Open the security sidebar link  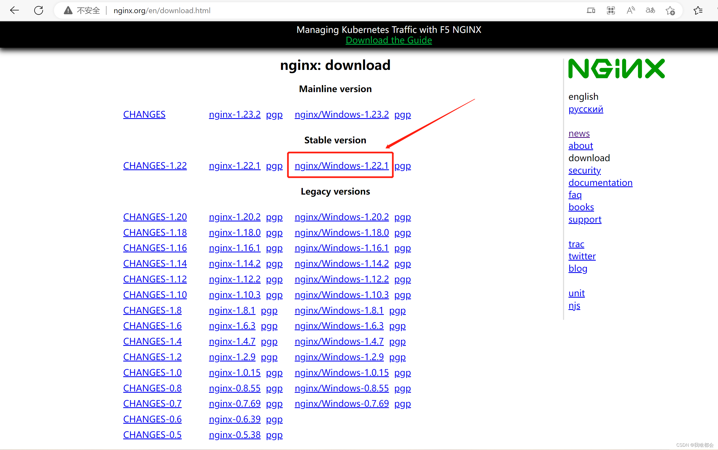coord(585,170)
